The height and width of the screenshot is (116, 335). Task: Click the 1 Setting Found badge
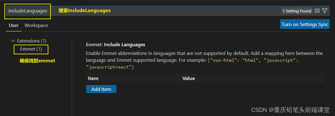297,11
